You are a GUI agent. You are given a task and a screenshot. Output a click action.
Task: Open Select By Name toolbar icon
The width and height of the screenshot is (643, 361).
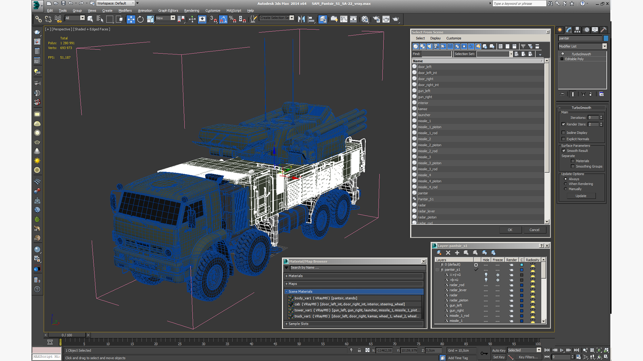(100, 19)
